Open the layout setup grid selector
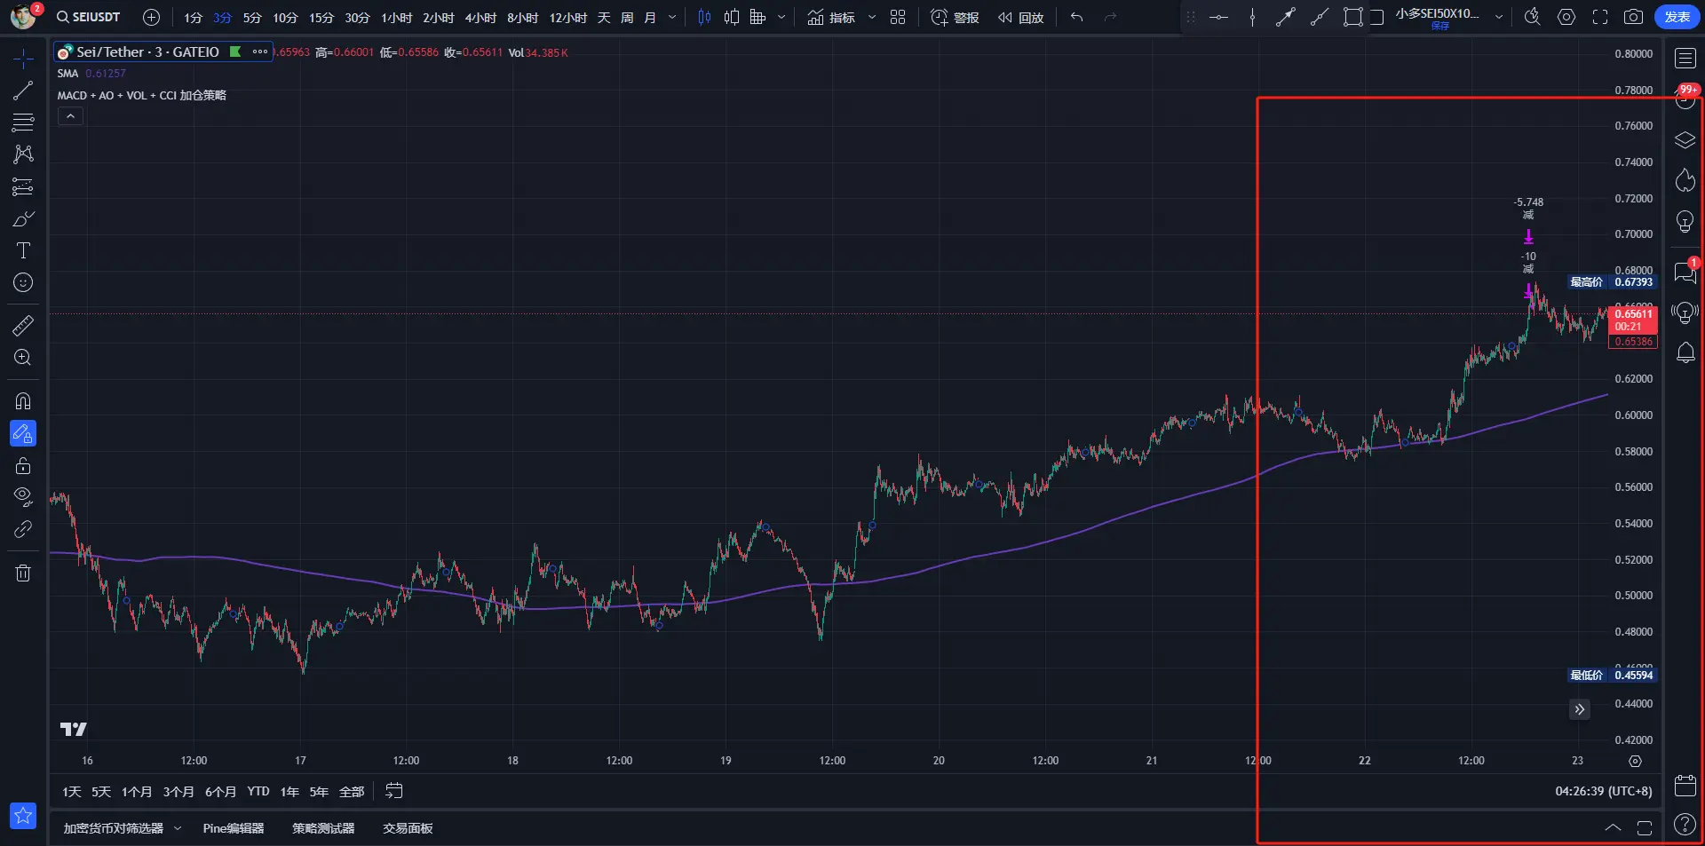Image resolution: width=1705 pixels, height=846 pixels. (898, 17)
